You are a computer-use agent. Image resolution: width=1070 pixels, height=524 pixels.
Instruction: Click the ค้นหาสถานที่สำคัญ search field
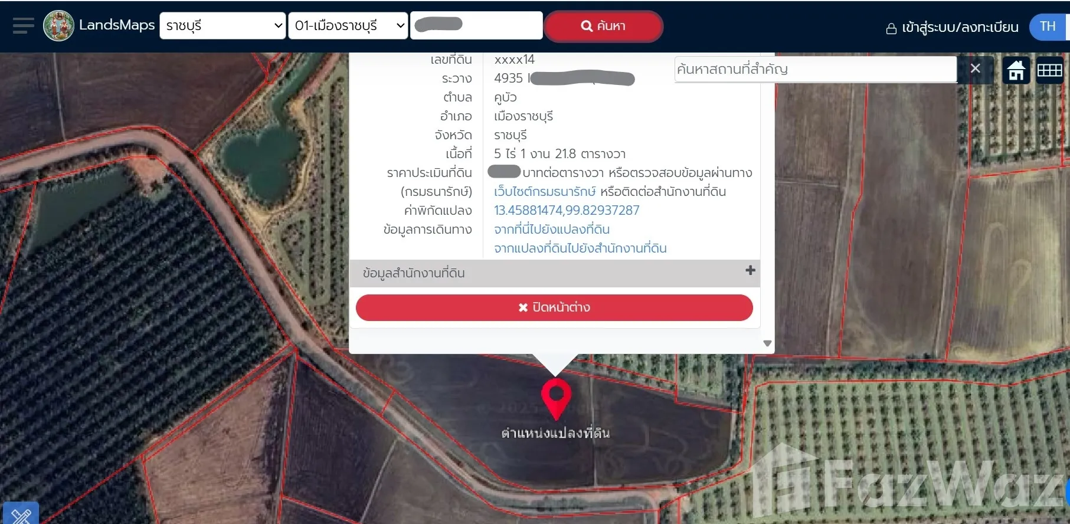(814, 69)
